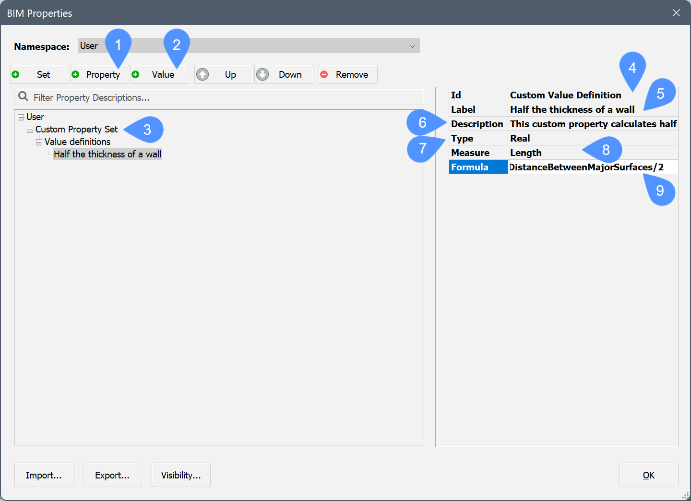Click the green plus icon for Set
The height and width of the screenshot is (501, 691).
pyautogui.click(x=15, y=74)
